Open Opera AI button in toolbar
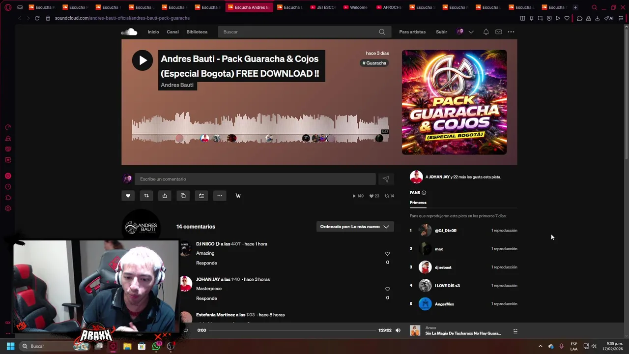The image size is (629, 354). click(x=609, y=18)
